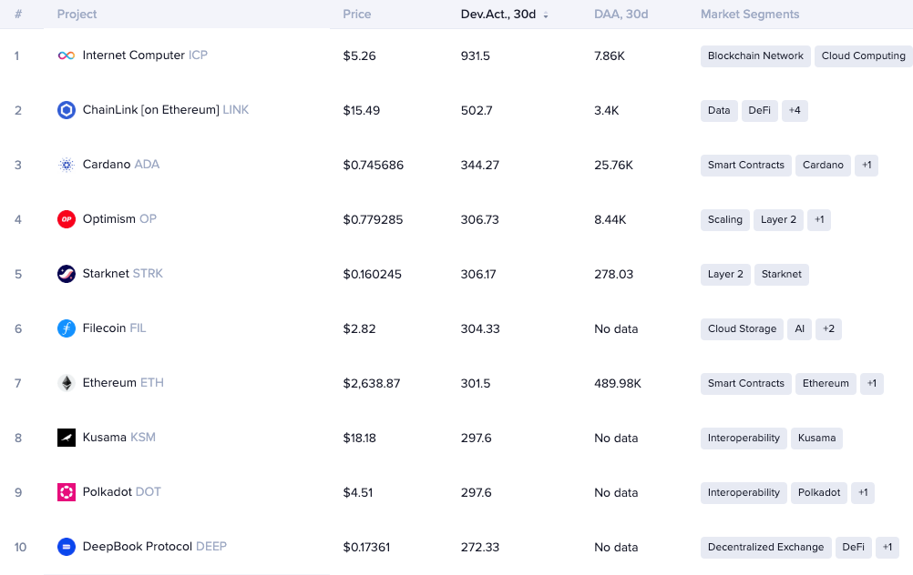Click the Starknet logo icon
The height and width of the screenshot is (575, 913).
pyautogui.click(x=67, y=274)
